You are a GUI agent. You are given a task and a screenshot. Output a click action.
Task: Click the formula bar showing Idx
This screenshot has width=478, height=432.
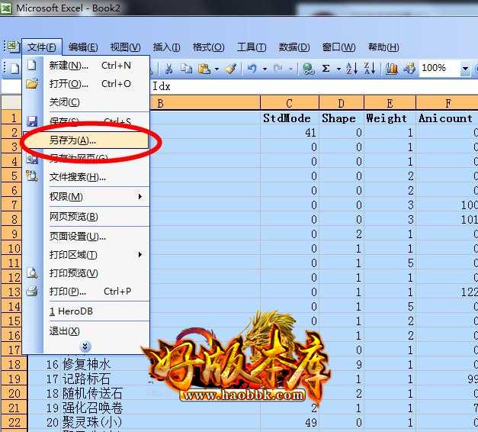click(x=314, y=86)
